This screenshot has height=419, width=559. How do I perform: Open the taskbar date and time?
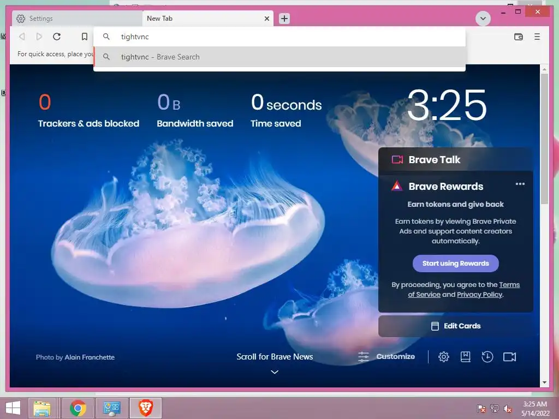535,409
